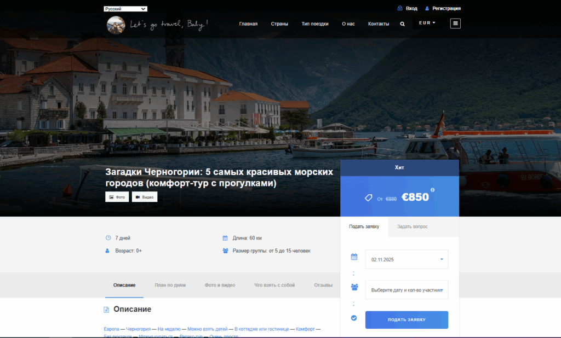Click the Фото button
This screenshot has width=561, height=338.
[117, 197]
